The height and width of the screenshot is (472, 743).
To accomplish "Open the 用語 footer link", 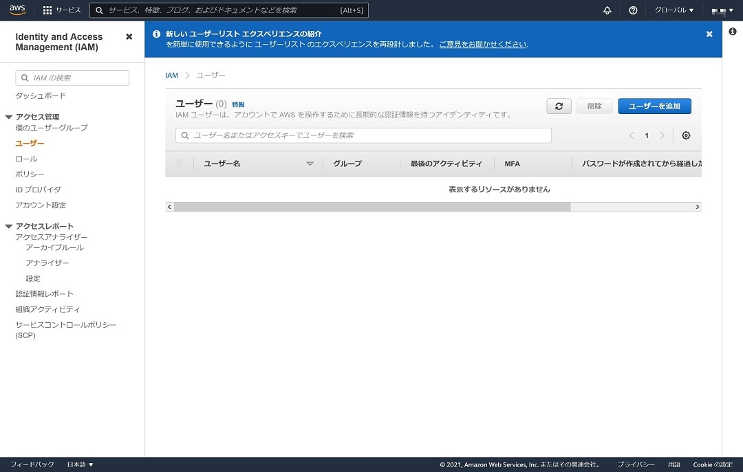I will tap(674, 464).
